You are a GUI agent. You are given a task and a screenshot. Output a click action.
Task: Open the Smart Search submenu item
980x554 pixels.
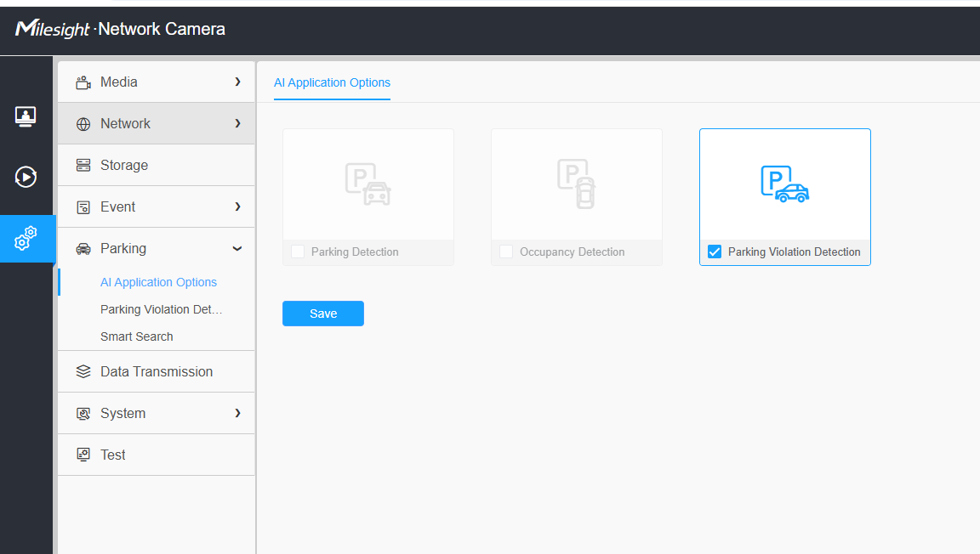pos(137,336)
